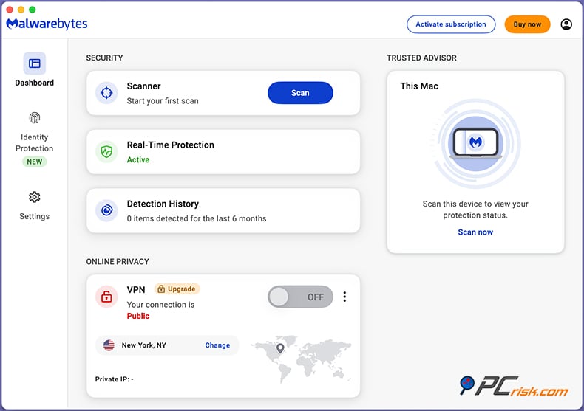Change the VPN server location

click(x=217, y=345)
